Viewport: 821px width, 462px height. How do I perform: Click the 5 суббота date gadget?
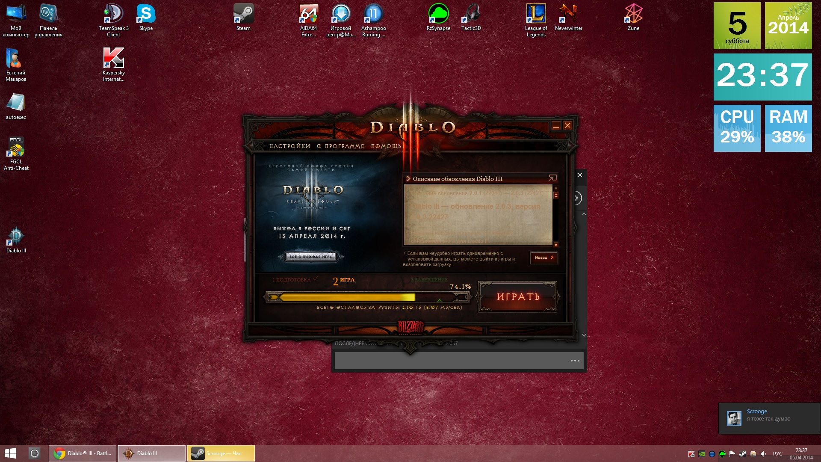pyautogui.click(x=737, y=26)
